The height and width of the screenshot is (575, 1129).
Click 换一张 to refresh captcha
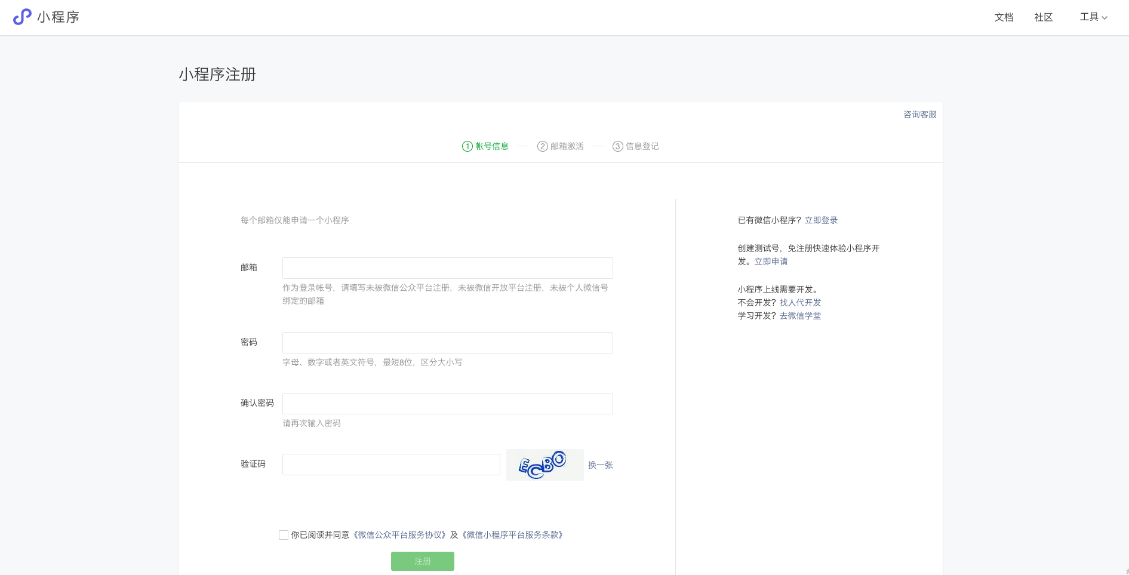600,465
